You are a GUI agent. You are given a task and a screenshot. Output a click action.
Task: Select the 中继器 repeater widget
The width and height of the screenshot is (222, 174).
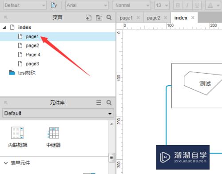(53, 137)
